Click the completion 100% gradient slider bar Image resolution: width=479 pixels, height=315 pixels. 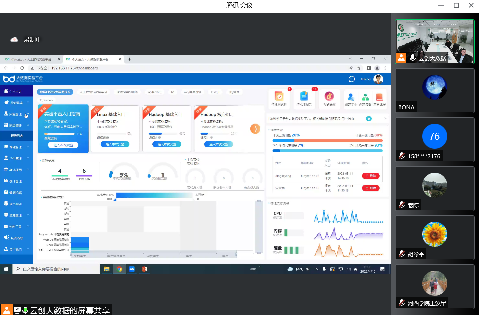pos(130,195)
